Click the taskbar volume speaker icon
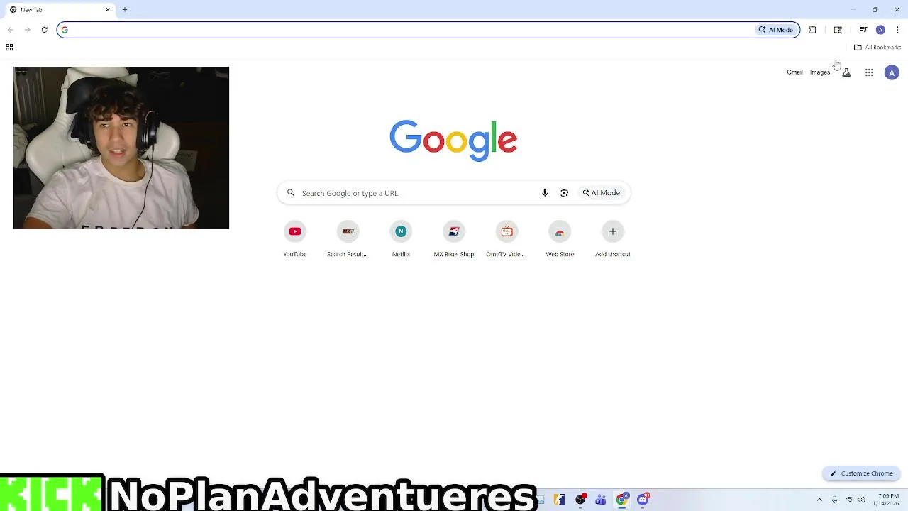 [x=861, y=500]
